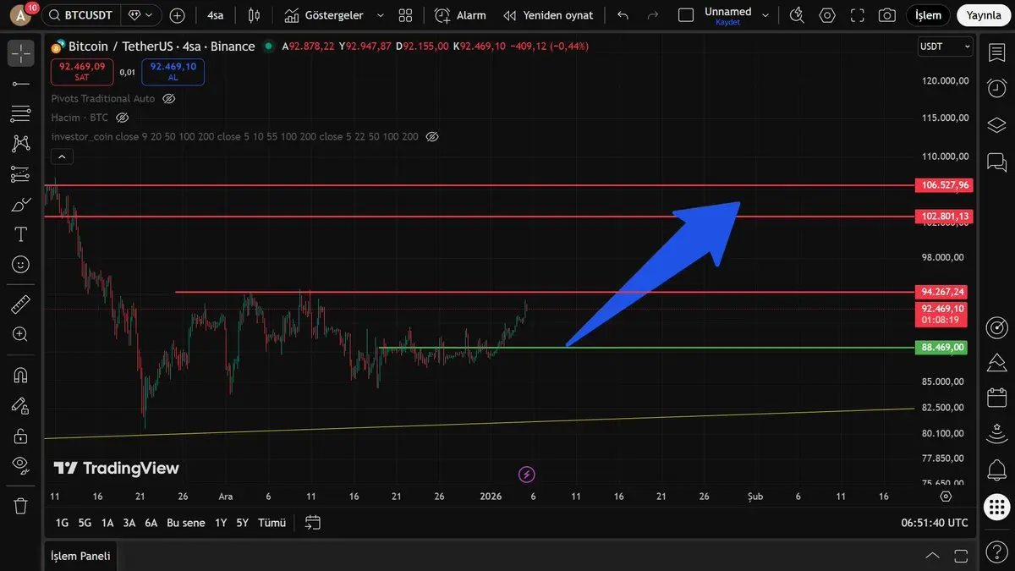This screenshot has width=1015, height=571.
Task: Open the chat messages panel
Action: click(996, 162)
